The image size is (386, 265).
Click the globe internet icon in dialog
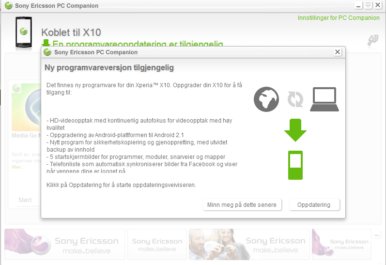[266, 99]
